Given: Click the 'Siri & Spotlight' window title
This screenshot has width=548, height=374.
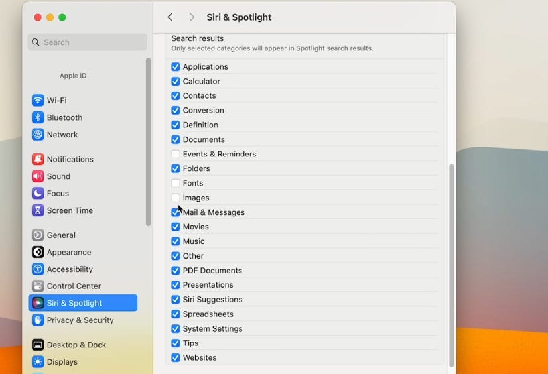Looking at the screenshot, I should click(239, 17).
